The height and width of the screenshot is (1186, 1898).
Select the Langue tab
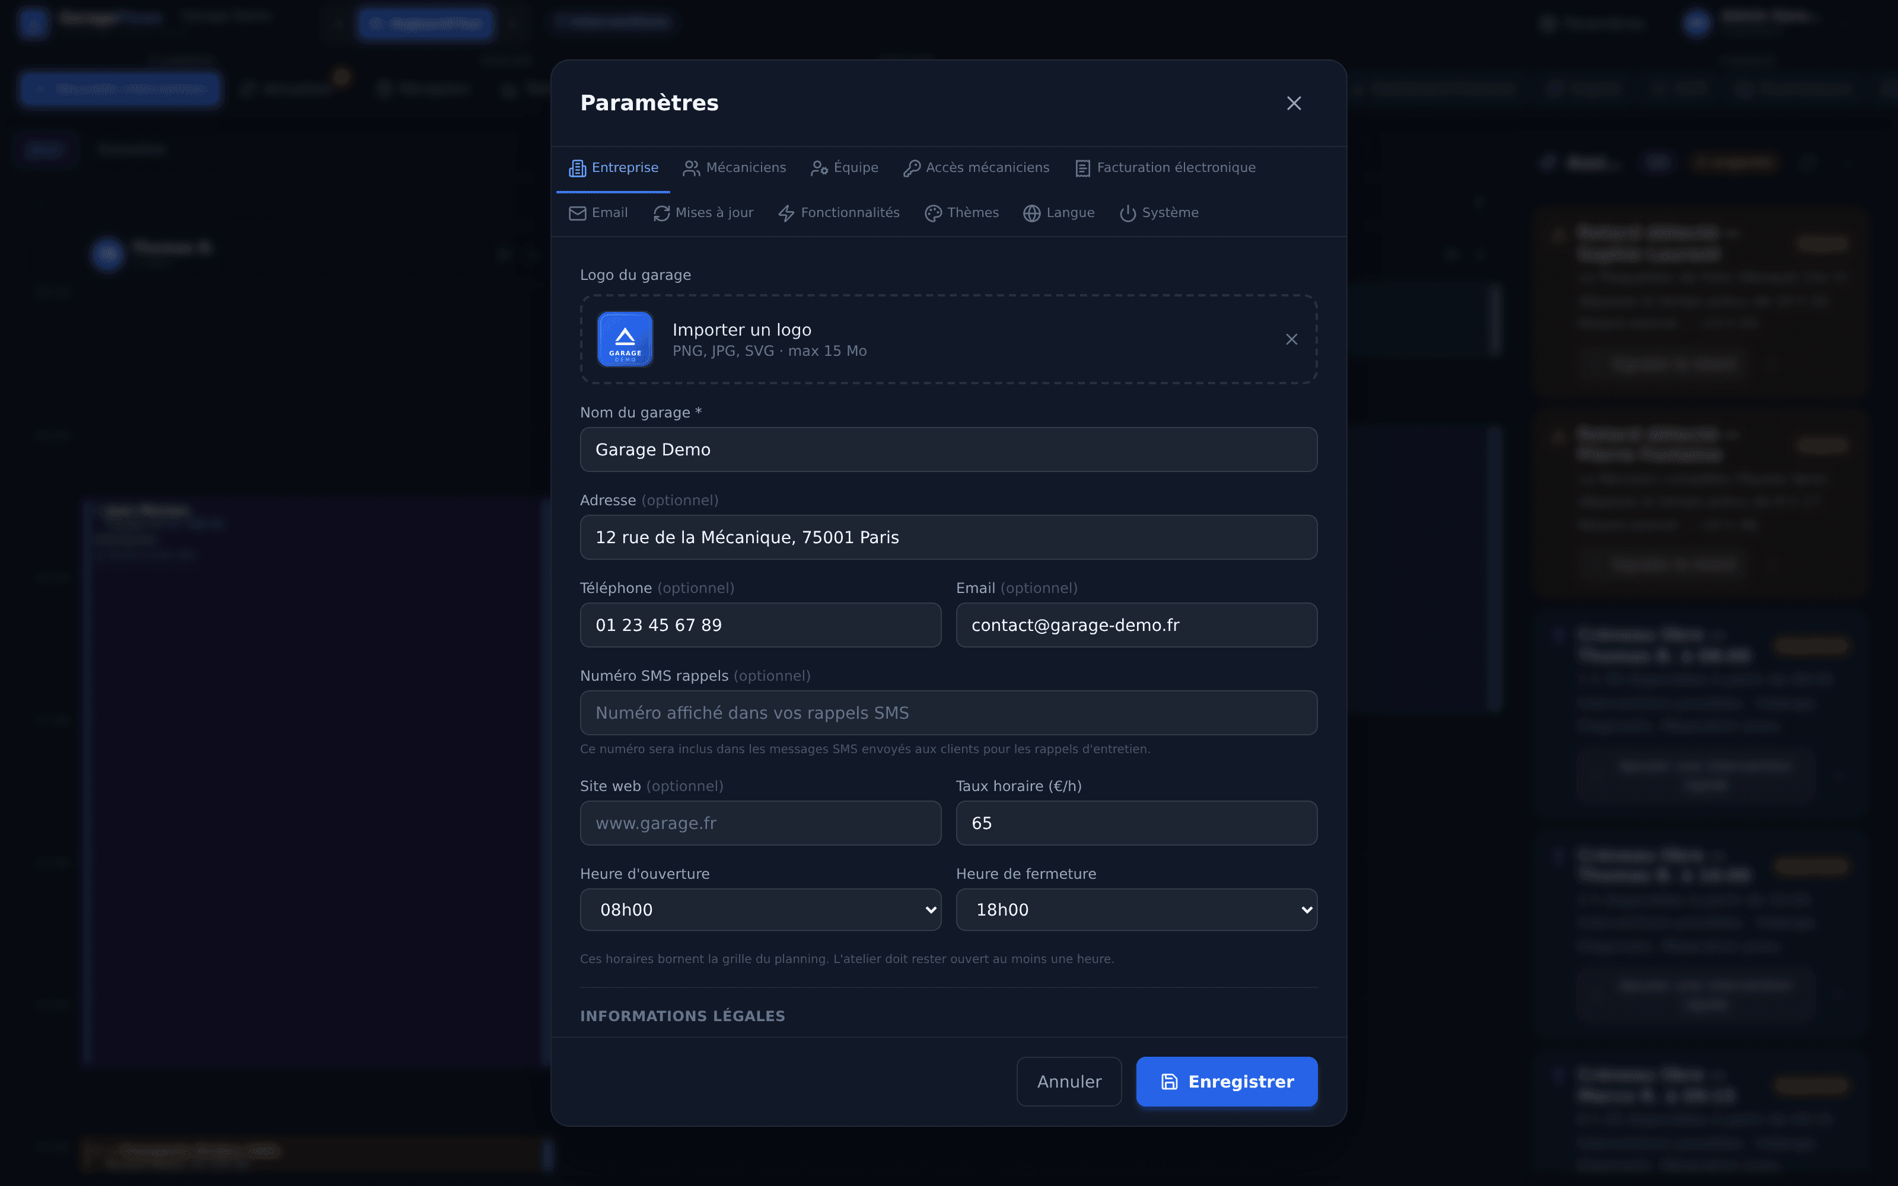pos(1059,213)
